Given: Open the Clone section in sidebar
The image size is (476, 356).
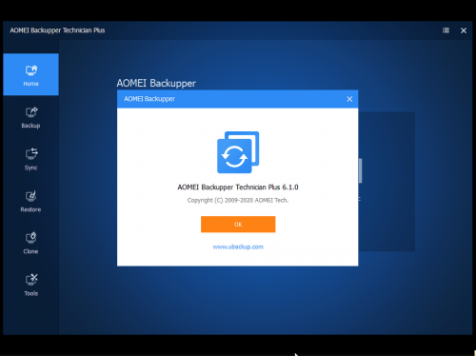Looking at the screenshot, I should [30, 243].
